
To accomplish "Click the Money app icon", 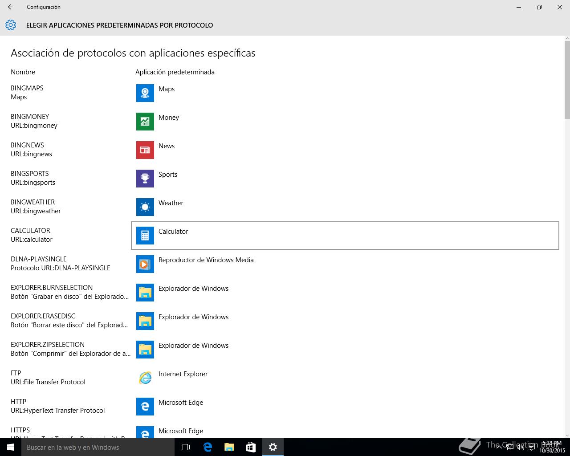I will [145, 122].
